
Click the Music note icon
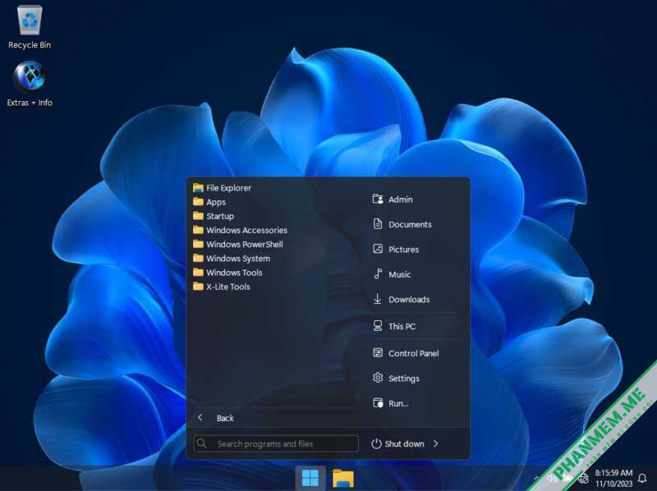pos(378,274)
